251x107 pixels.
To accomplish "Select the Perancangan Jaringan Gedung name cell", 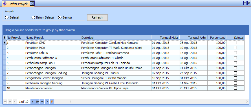I will tap(53, 73).
